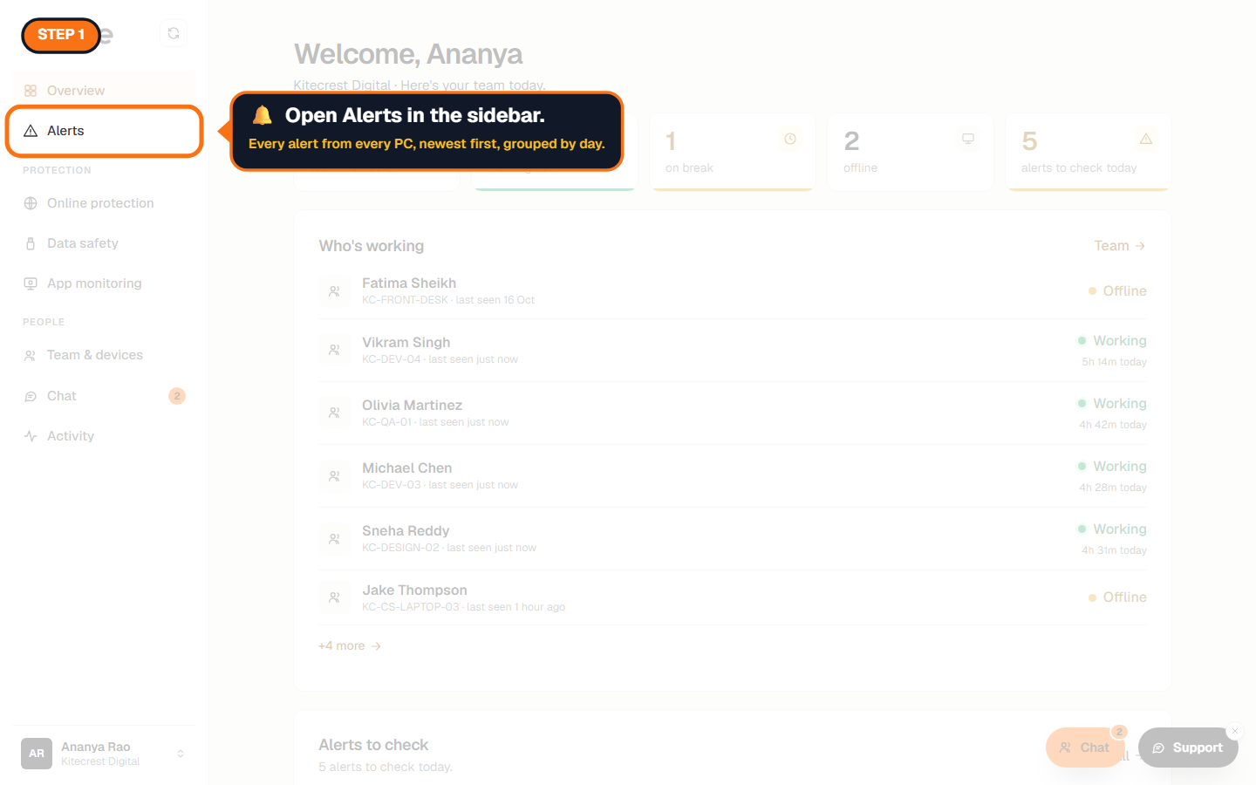This screenshot has width=1256, height=785.
Task: Open Chat in the sidebar
Action: pyautogui.click(x=105, y=396)
